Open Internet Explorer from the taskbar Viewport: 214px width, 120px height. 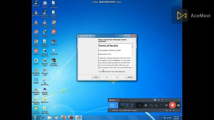(x=42, y=118)
